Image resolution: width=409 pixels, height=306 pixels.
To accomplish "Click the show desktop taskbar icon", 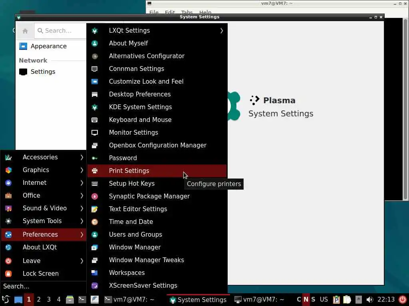I will (x=18, y=300).
